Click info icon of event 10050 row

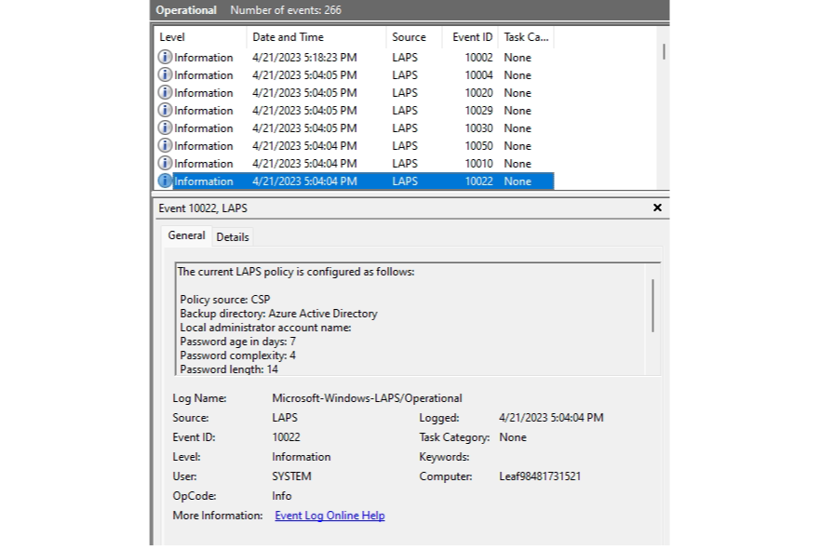click(x=165, y=145)
